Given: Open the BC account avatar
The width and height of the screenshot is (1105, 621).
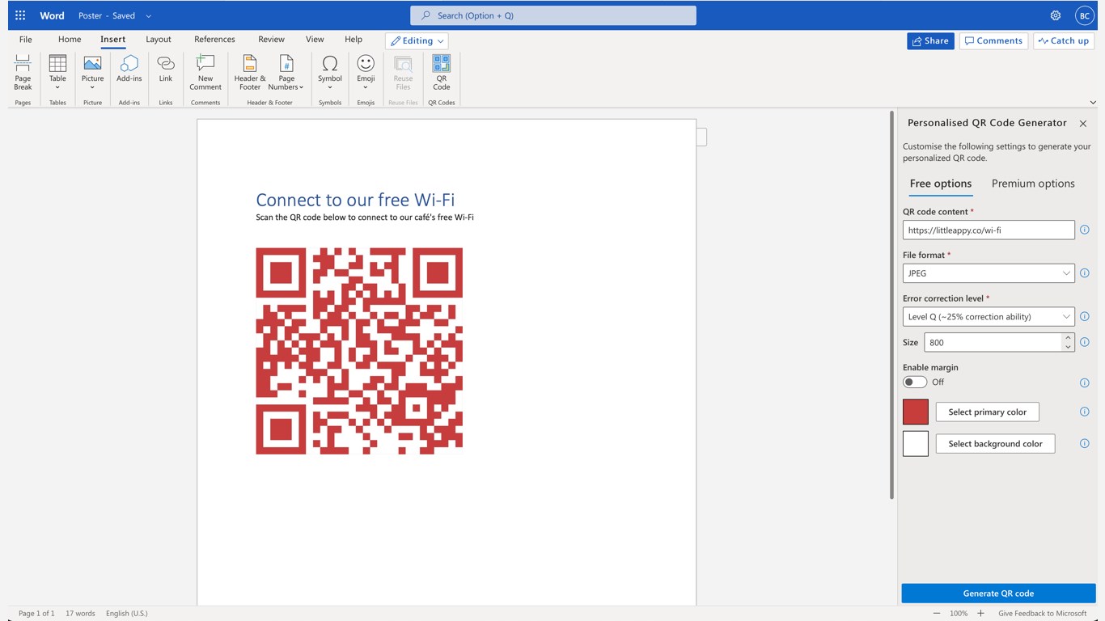Looking at the screenshot, I should [1084, 15].
